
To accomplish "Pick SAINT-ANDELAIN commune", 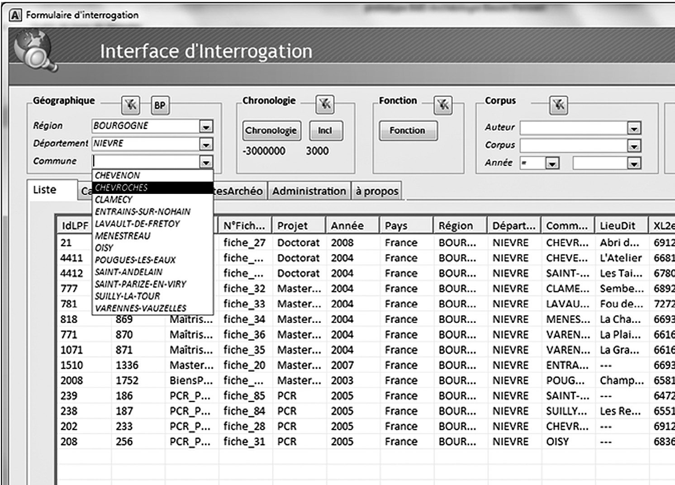I will 152,272.
